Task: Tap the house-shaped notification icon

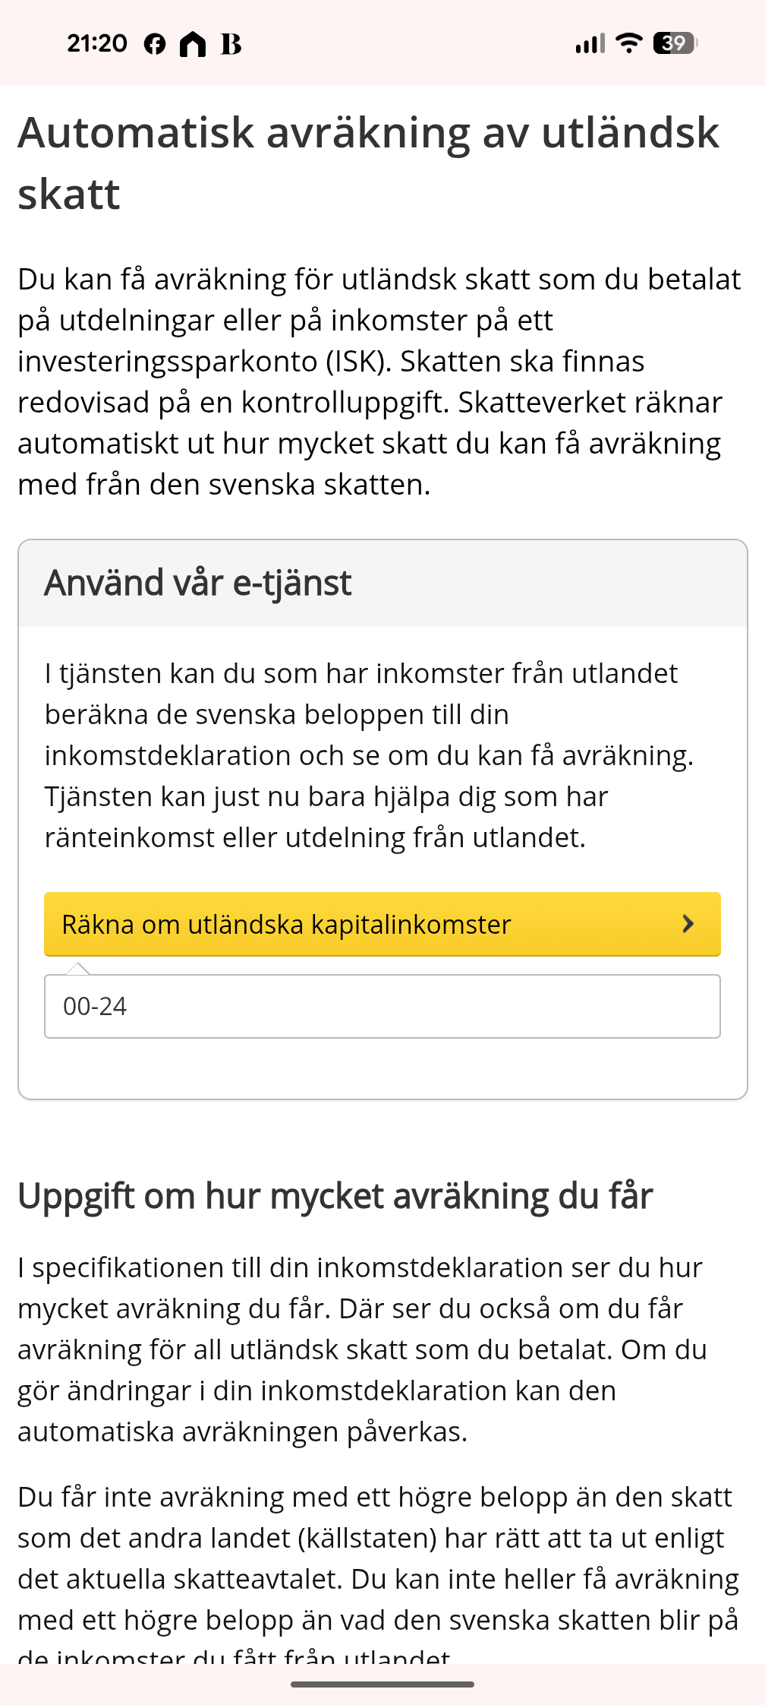Action: tap(193, 44)
